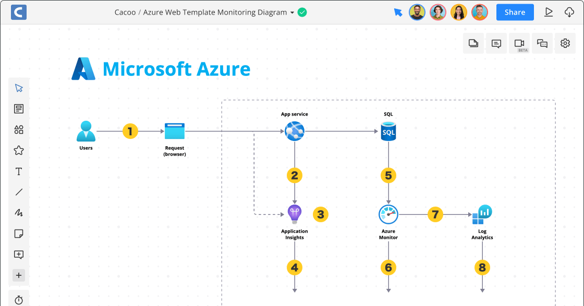This screenshot has height=306, width=584.
Task: Select the arrow selection tool
Action: tap(19, 88)
